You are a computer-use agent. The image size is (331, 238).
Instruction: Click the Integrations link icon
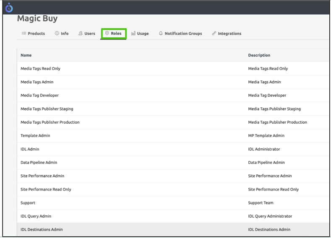pyautogui.click(x=214, y=34)
